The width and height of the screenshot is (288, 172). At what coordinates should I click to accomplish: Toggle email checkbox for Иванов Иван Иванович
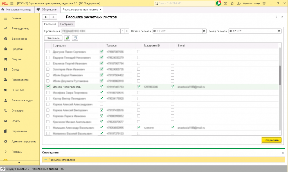pos(172,87)
